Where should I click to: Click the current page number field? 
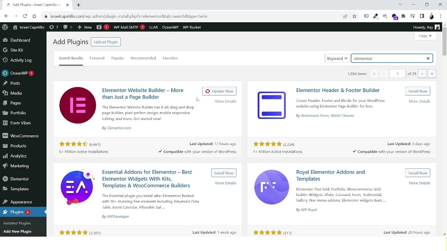397,74
